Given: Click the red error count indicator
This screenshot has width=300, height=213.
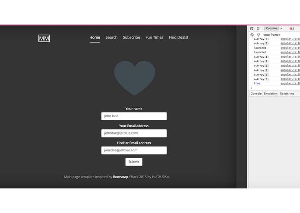Looking at the screenshot, I should click(292, 28).
